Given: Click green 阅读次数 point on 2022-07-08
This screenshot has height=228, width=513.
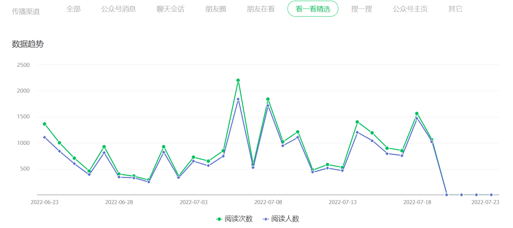Looking at the screenshot, I should pos(268,99).
